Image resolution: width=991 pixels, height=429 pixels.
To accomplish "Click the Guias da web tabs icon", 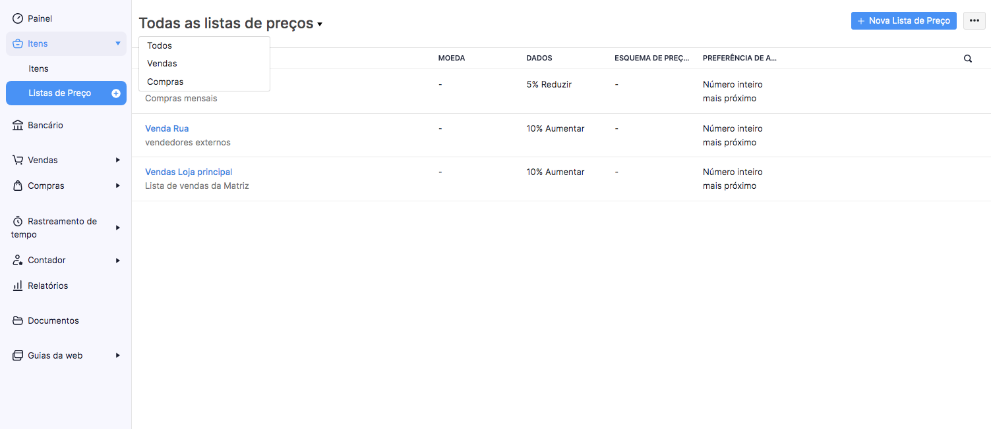I will [18, 355].
